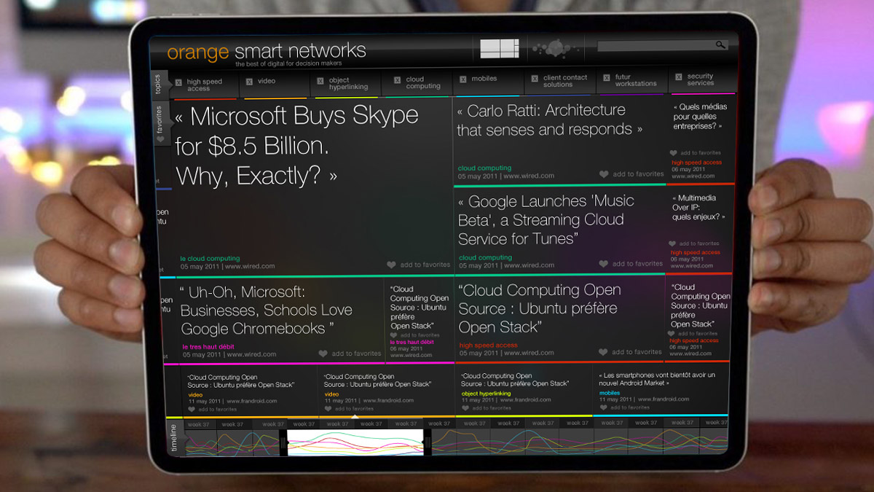Open the Quels médias pour quelles entreprises headline
The height and width of the screenshot is (492, 874).
point(698,116)
